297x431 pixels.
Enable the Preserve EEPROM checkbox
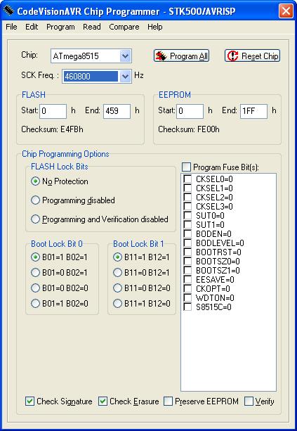click(x=168, y=401)
